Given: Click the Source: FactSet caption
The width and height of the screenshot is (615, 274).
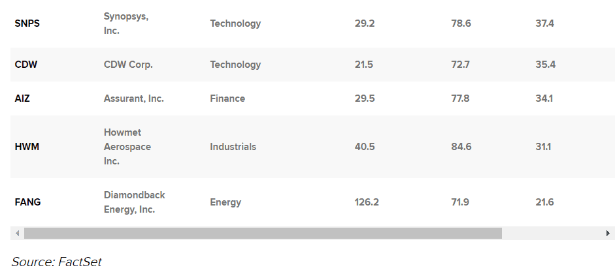Looking at the screenshot, I should [x=57, y=262].
